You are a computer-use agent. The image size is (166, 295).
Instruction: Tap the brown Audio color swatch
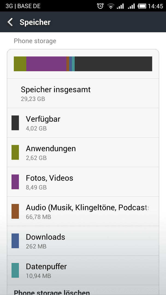15,211
